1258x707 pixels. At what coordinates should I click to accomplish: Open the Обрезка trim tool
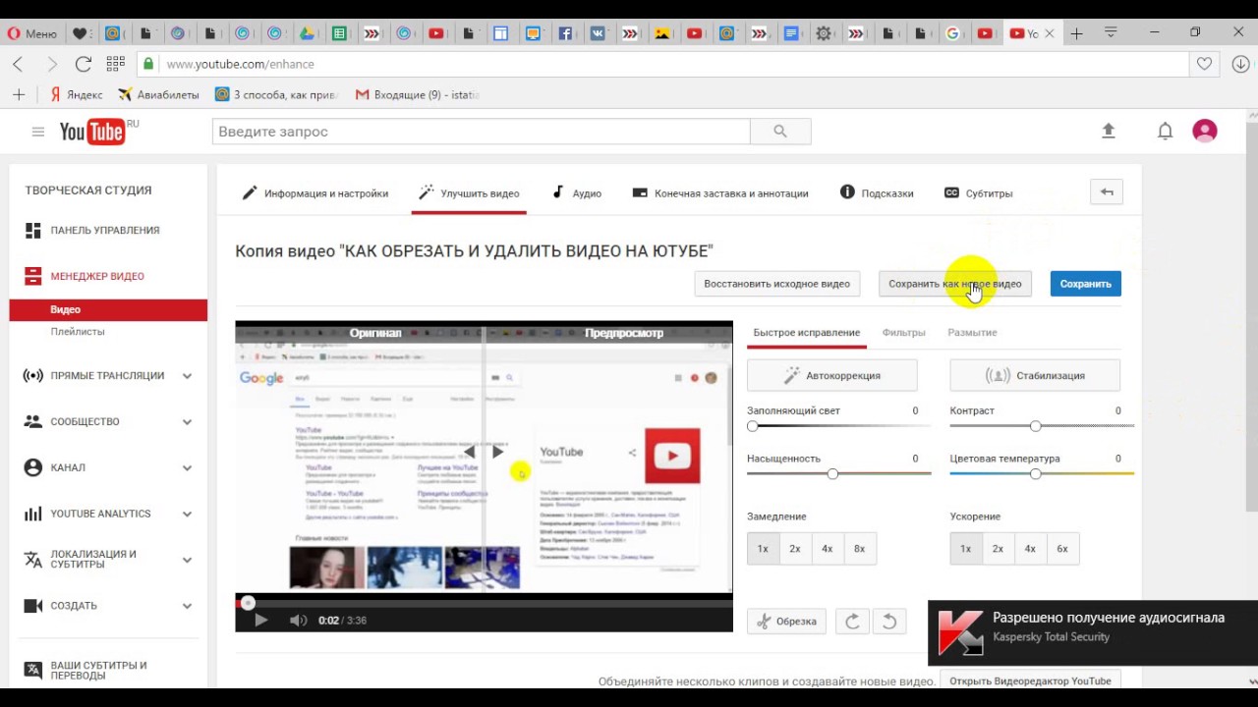pyautogui.click(x=787, y=621)
